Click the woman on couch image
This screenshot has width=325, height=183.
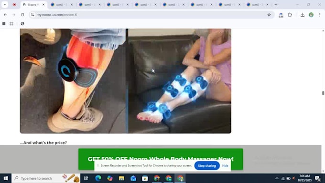[x=180, y=81]
